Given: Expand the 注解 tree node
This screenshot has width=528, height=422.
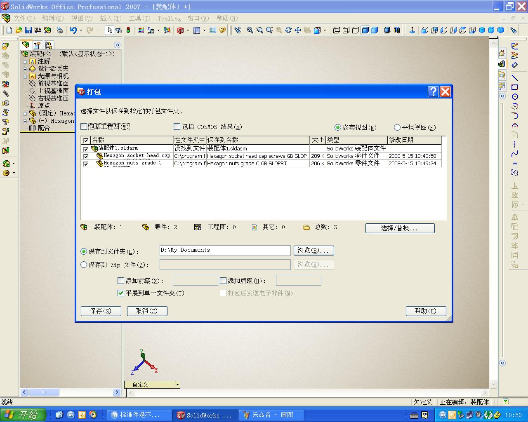Looking at the screenshot, I should pos(25,61).
